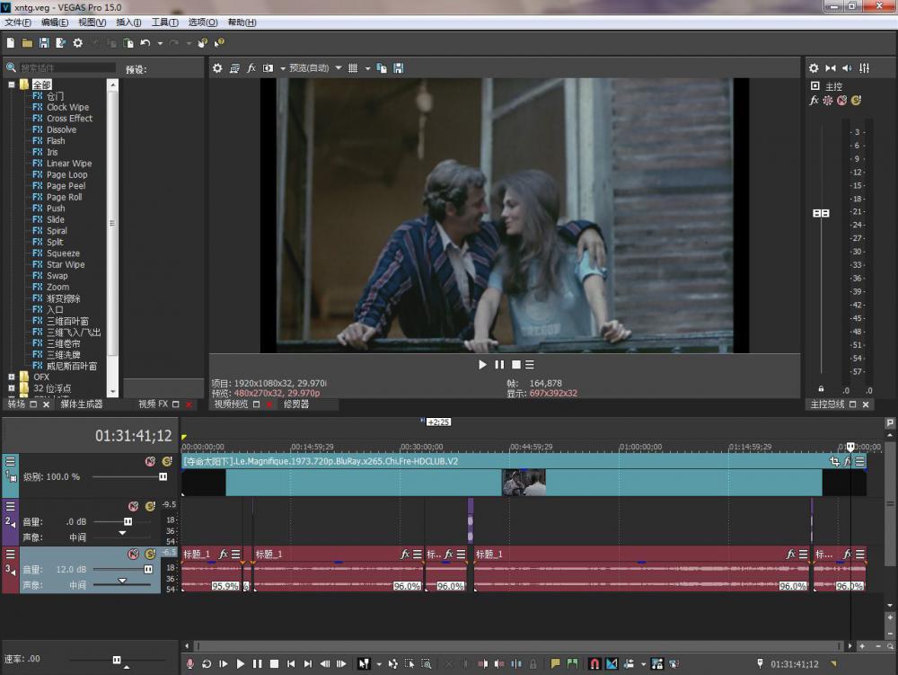Open FX on first 标题_1 audio event

tap(224, 554)
